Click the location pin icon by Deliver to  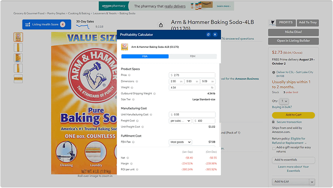273,72
